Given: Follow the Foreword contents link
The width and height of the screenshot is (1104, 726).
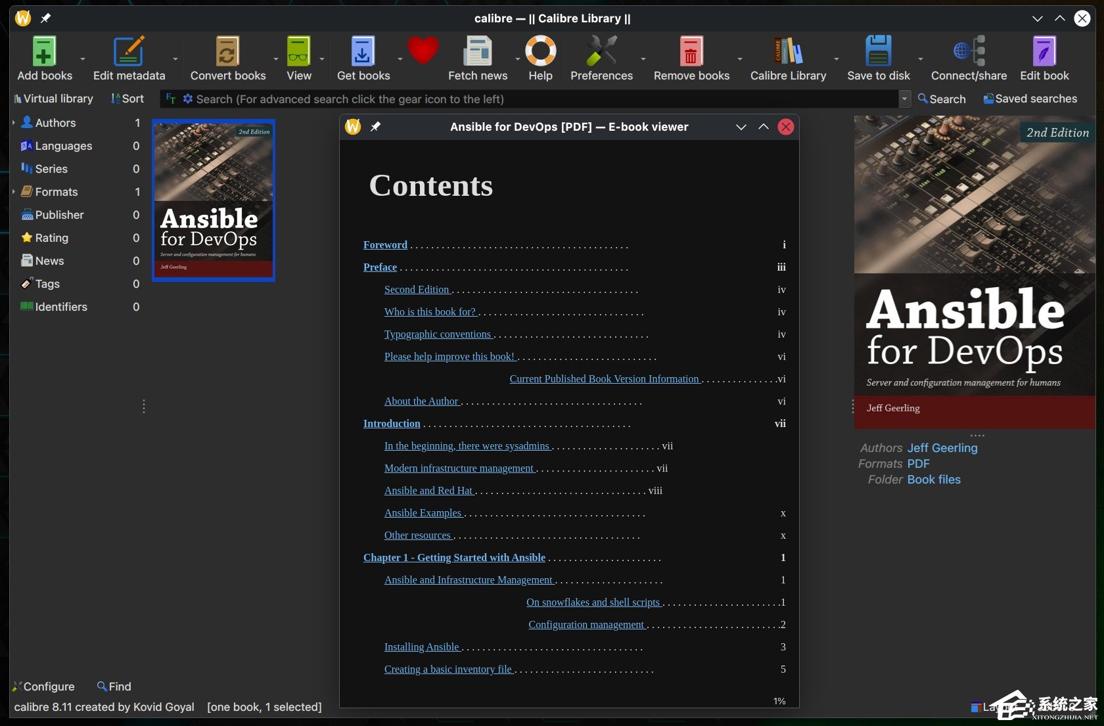Looking at the screenshot, I should pos(385,244).
